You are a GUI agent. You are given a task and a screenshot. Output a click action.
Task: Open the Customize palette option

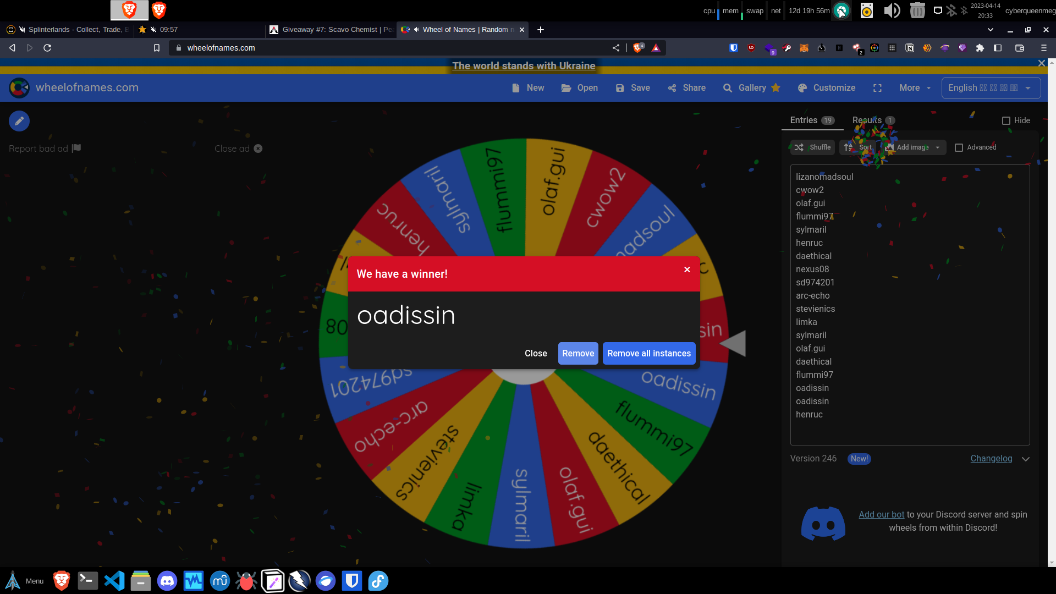point(827,88)
